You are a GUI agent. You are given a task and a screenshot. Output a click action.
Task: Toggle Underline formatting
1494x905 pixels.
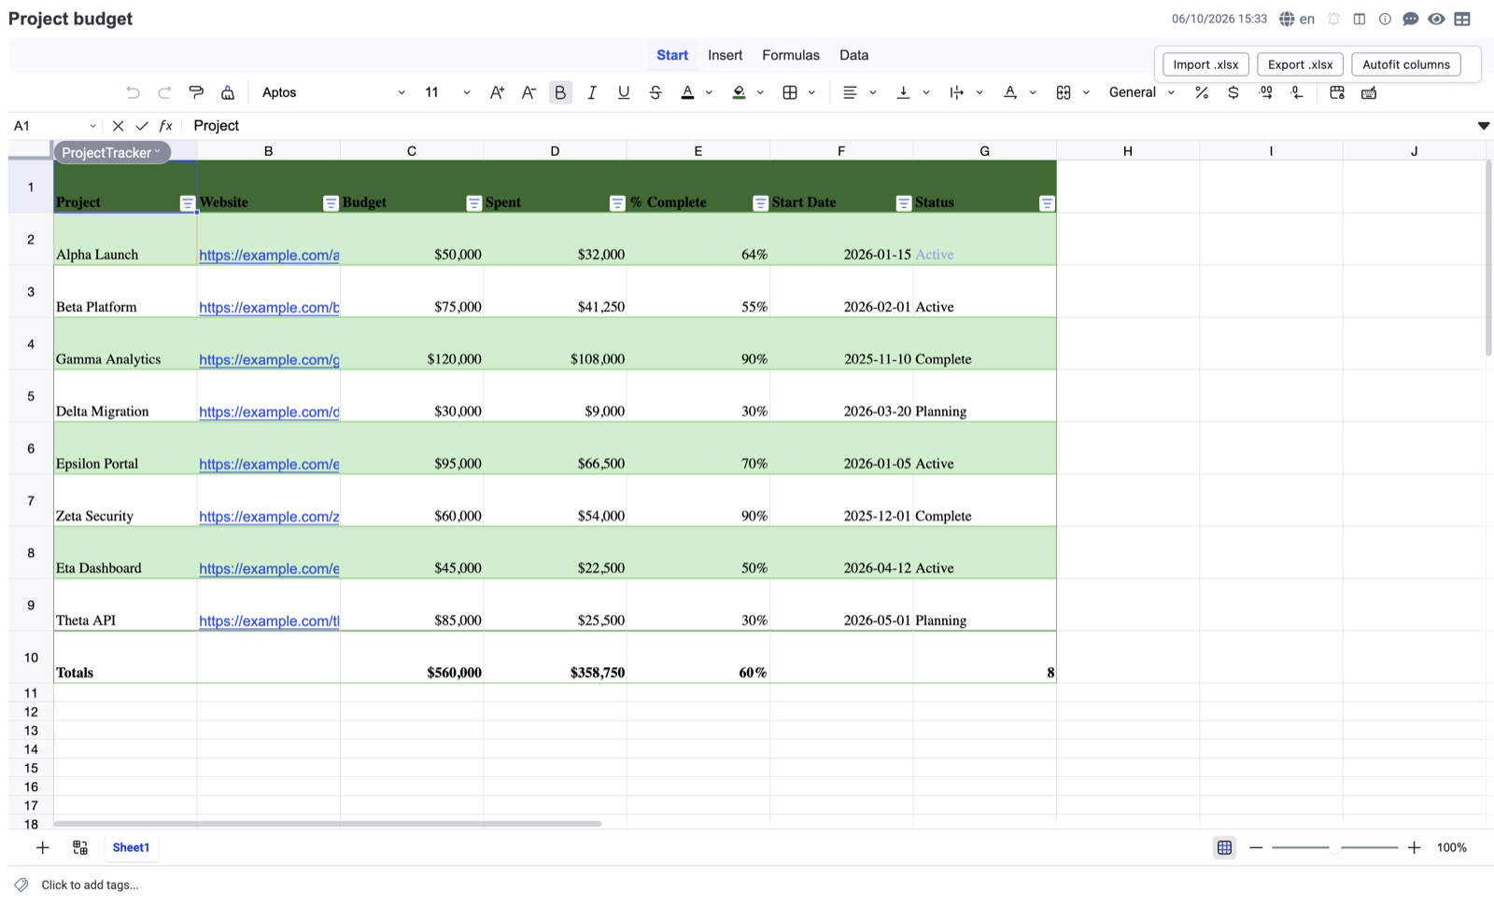point(624,92)
